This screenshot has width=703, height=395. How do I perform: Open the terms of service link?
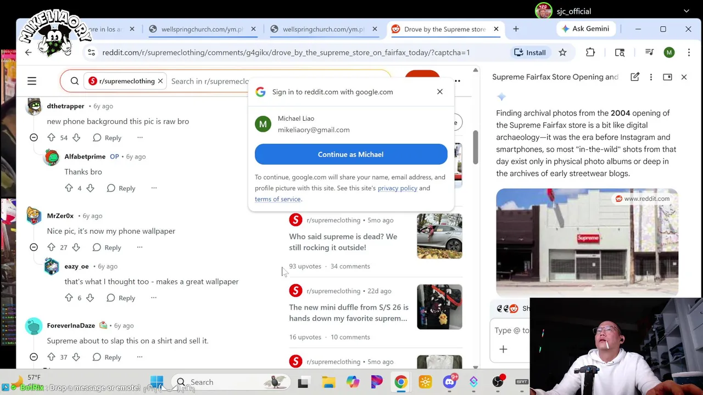pyautogui.click(x=277, y=199)
